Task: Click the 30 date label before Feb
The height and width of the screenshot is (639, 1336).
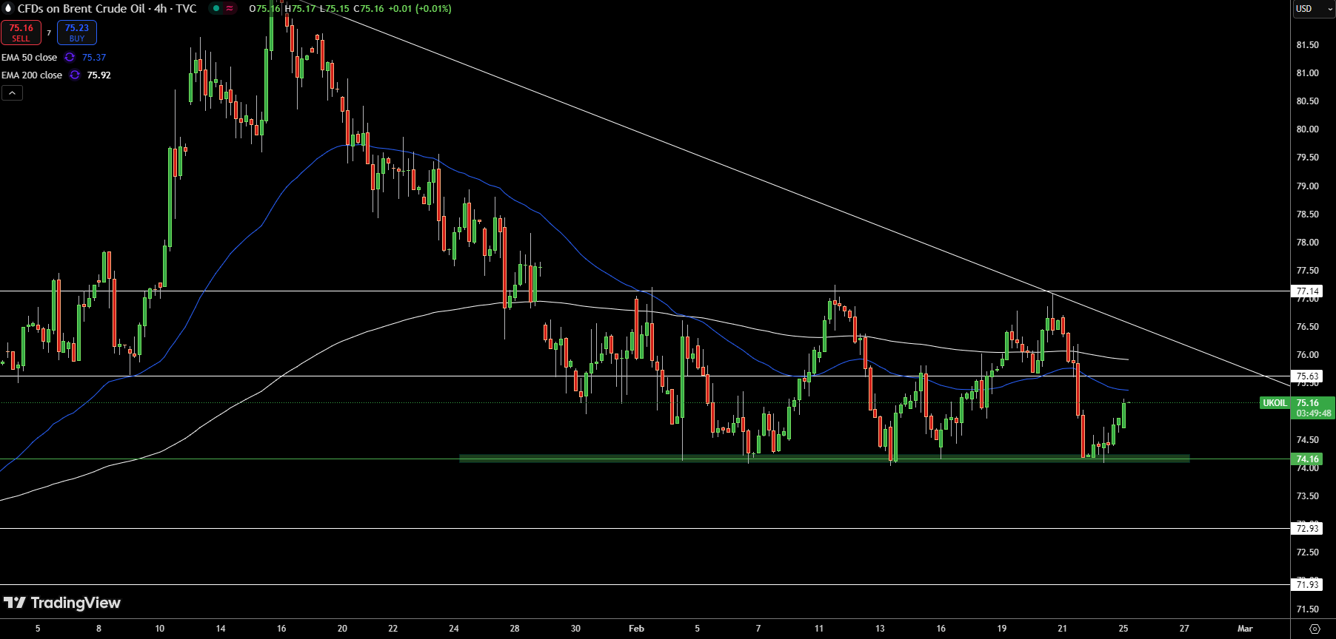Action: coord(575,629)
